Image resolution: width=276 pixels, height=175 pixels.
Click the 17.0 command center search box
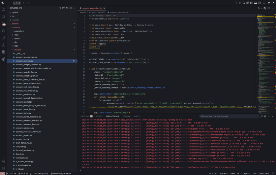coord(17,3)
